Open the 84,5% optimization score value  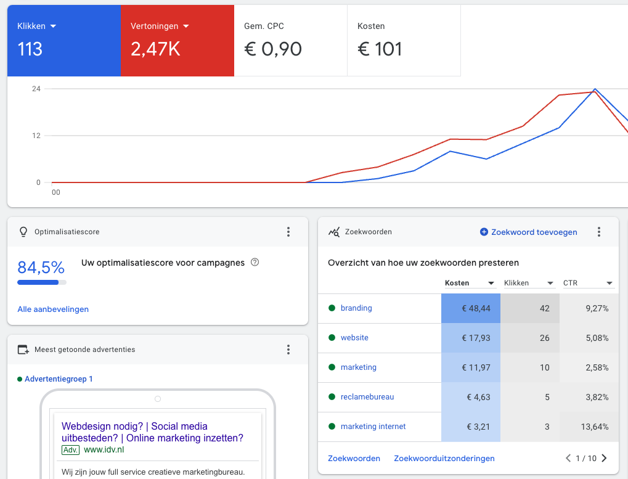click(41, 267)
